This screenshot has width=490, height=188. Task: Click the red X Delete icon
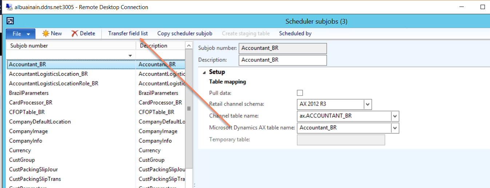(x=75, y=33)
